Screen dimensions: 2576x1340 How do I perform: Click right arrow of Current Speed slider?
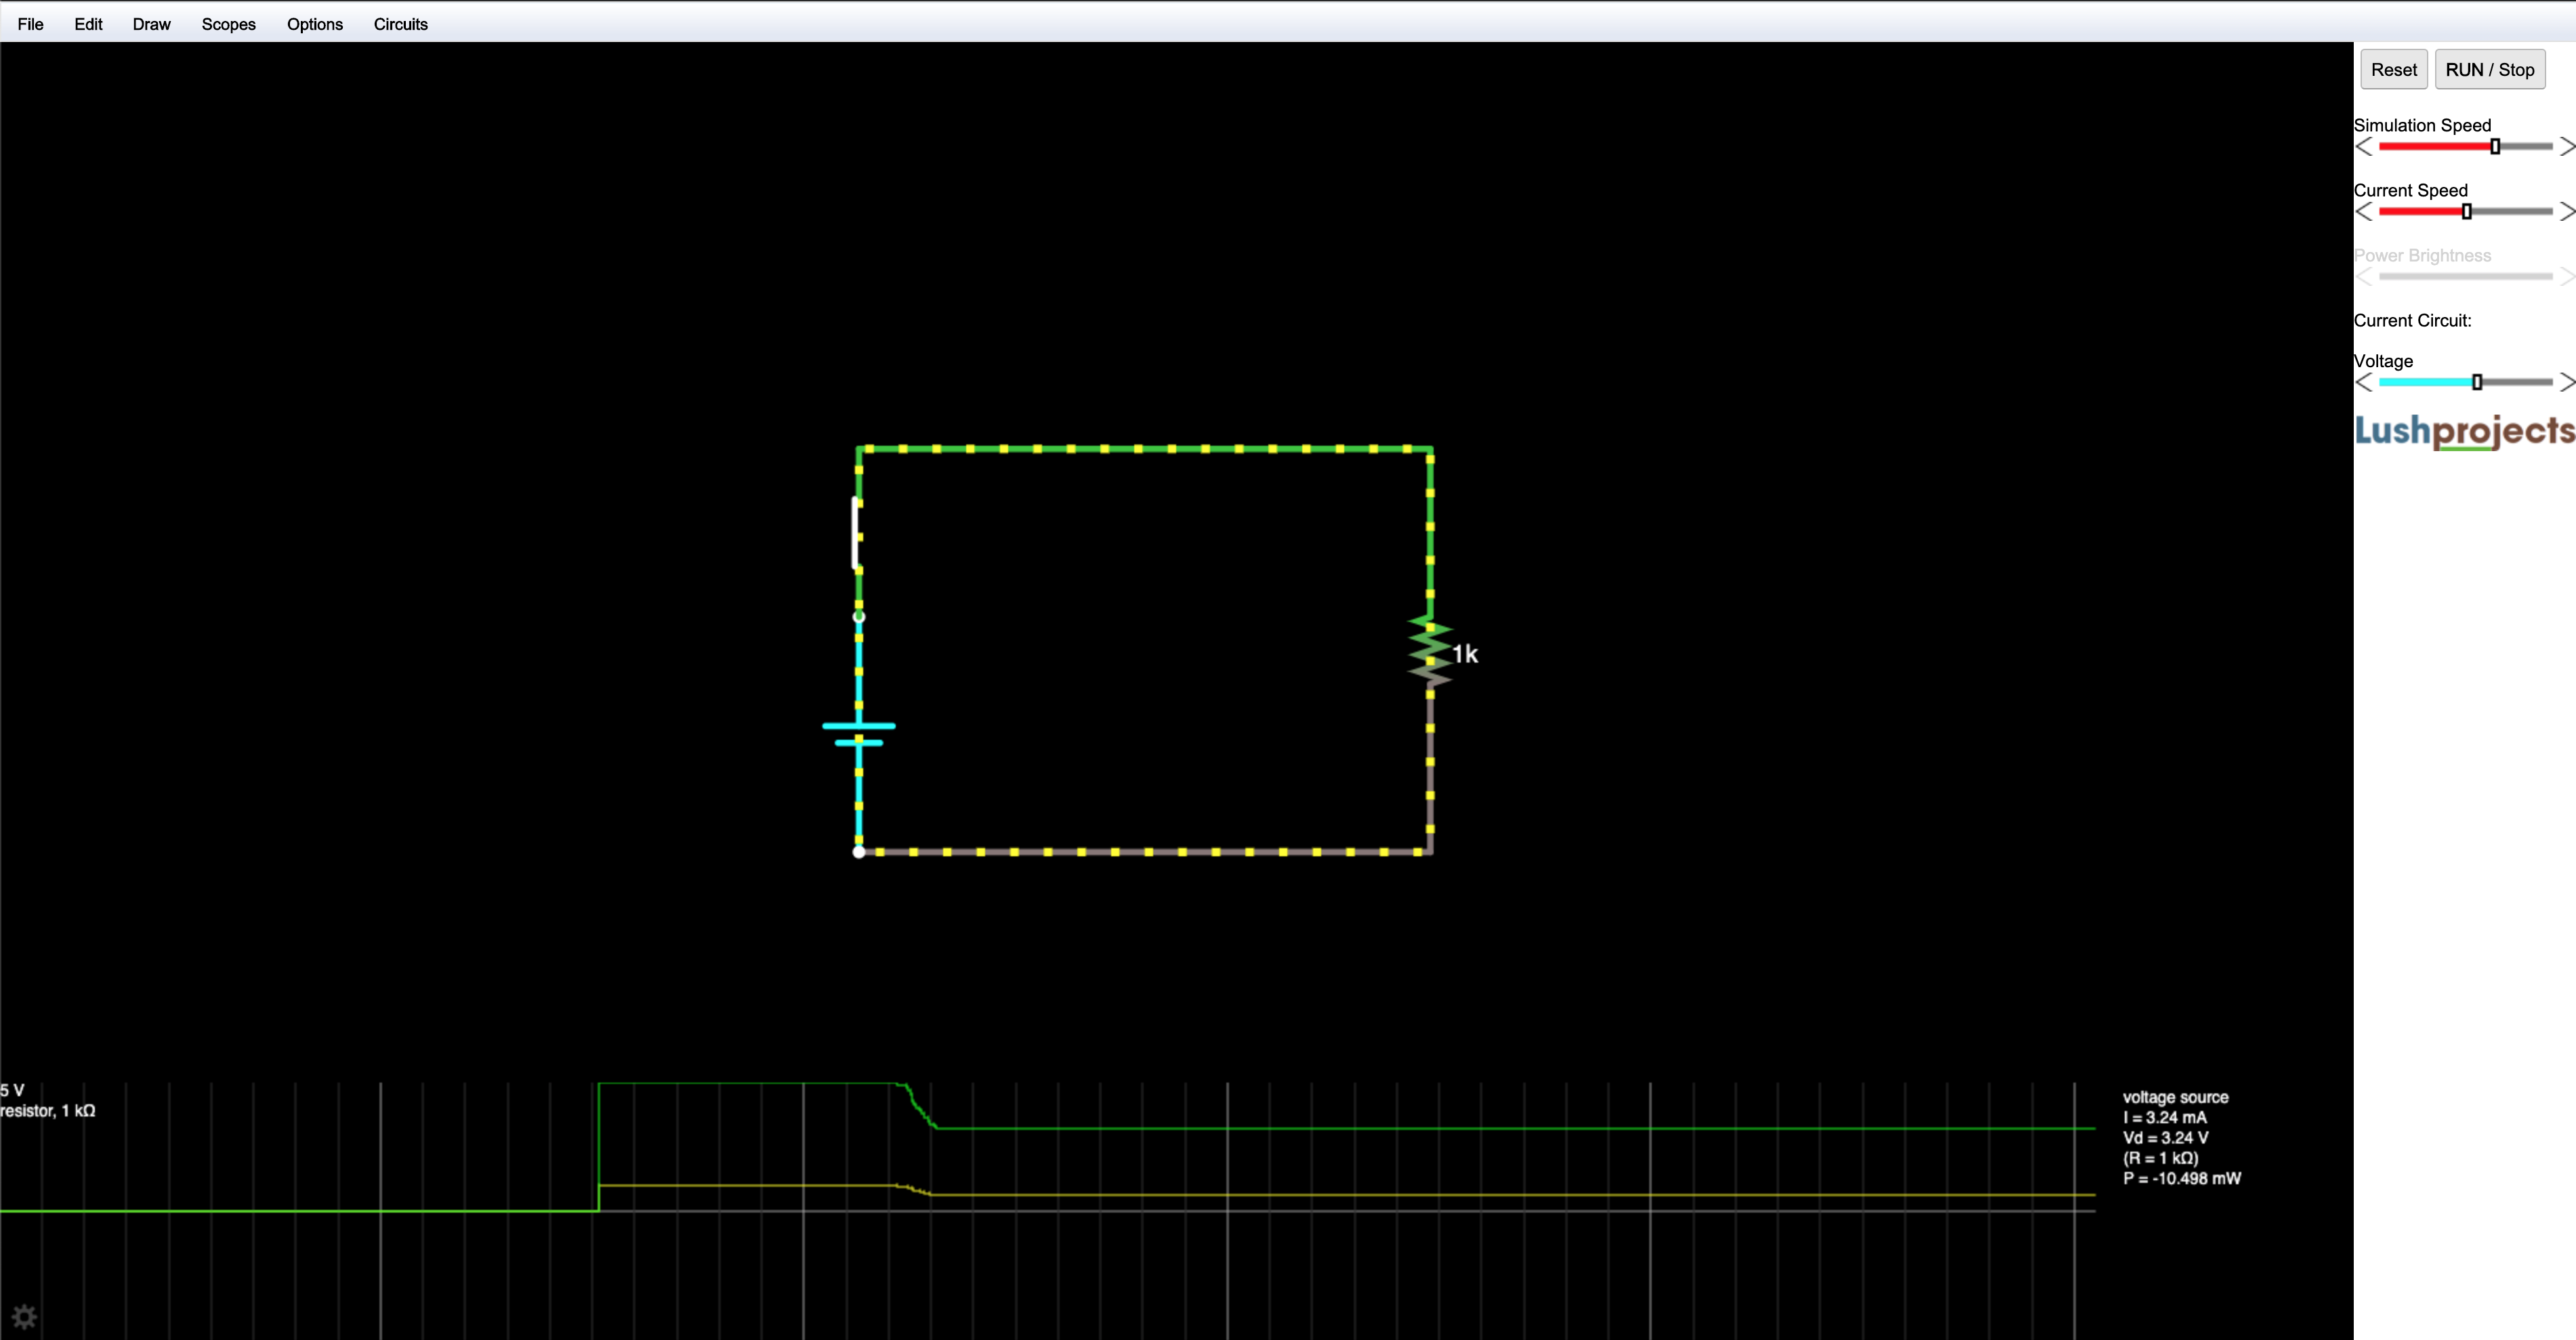(x=2566, y=212)
